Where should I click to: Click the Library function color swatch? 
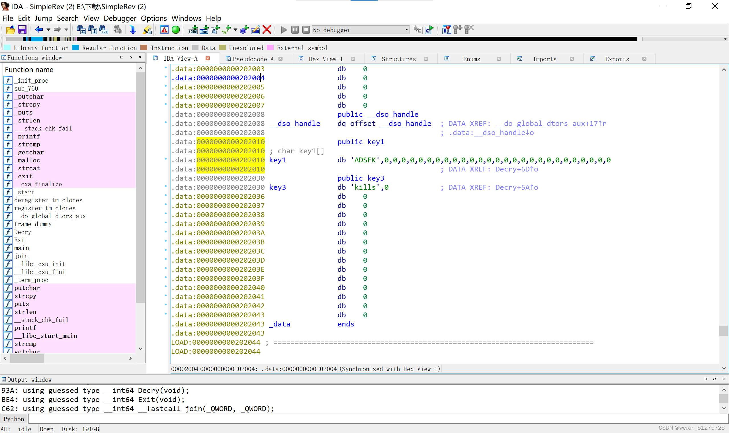(x=8, y=48)
